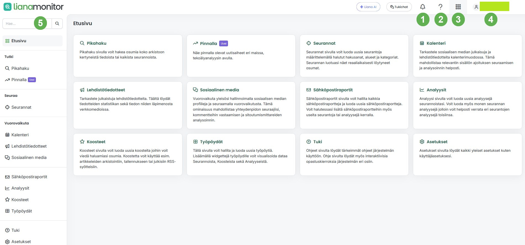Open the notifications bell icon
525x245 pixels.
pos(423,7)
